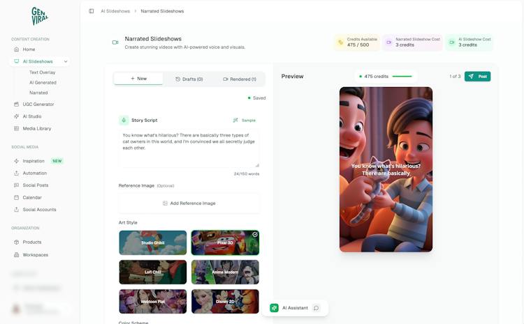The height and width of the screenshot is (324, 524).
Task: Click the Calendar icon in sidebar
Action: tap(16, 197)
